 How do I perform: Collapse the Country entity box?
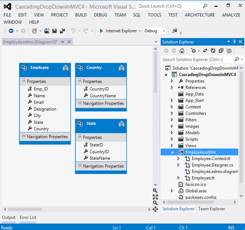click(122, 68)
